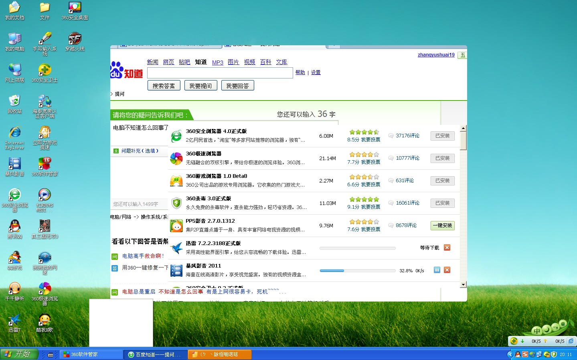577x360 pixels.
Task: Click the 搜索答案 button
Action: pyautogui.click(x=164, y=86)
